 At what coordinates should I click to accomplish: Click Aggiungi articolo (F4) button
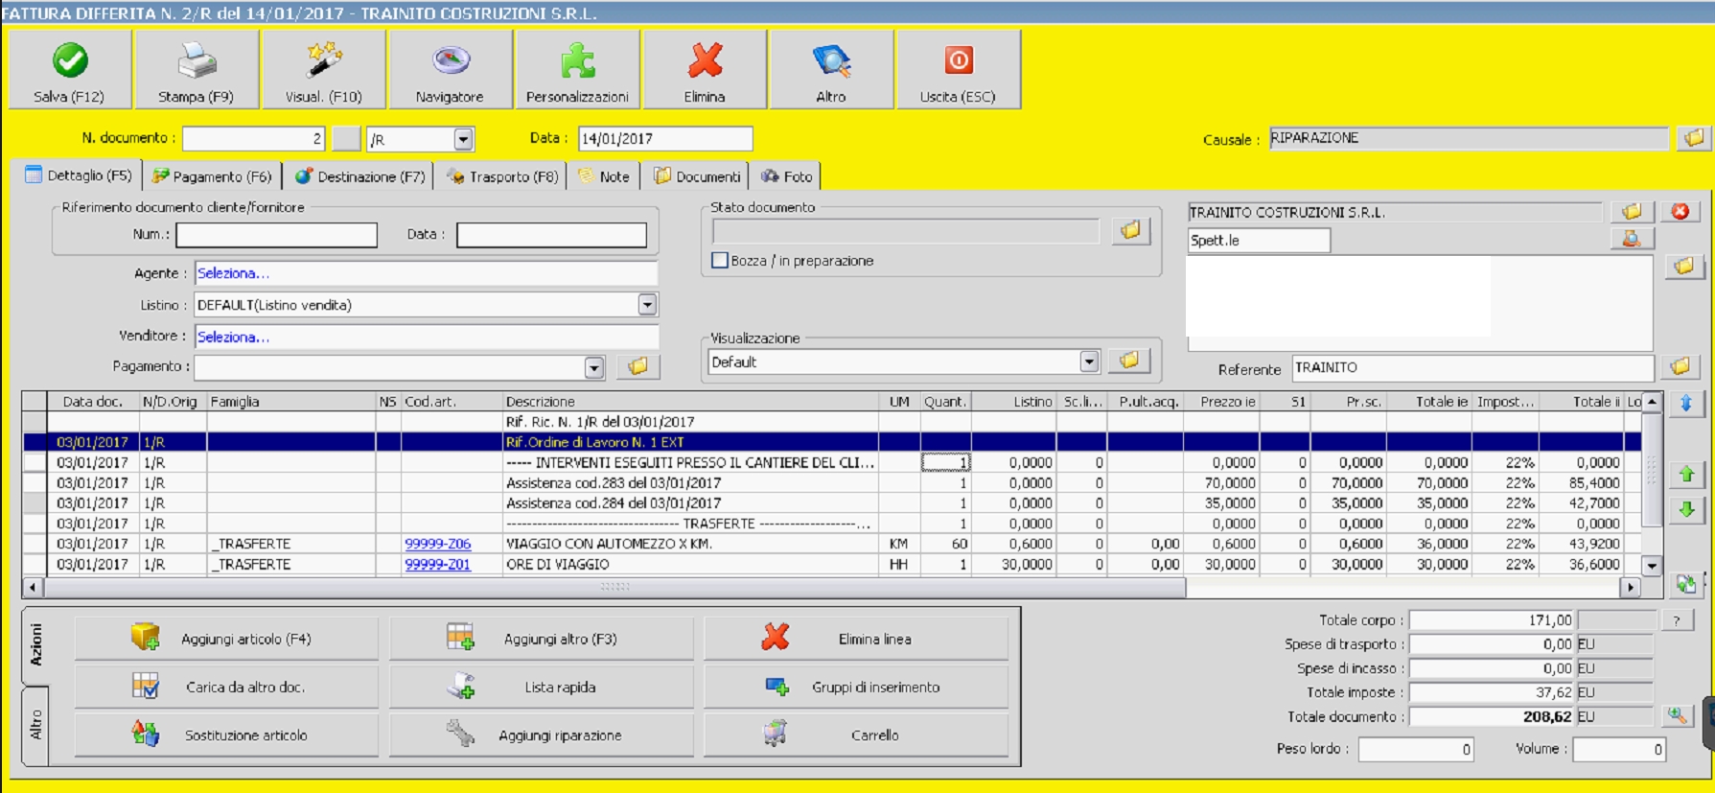tap(226, 639)
